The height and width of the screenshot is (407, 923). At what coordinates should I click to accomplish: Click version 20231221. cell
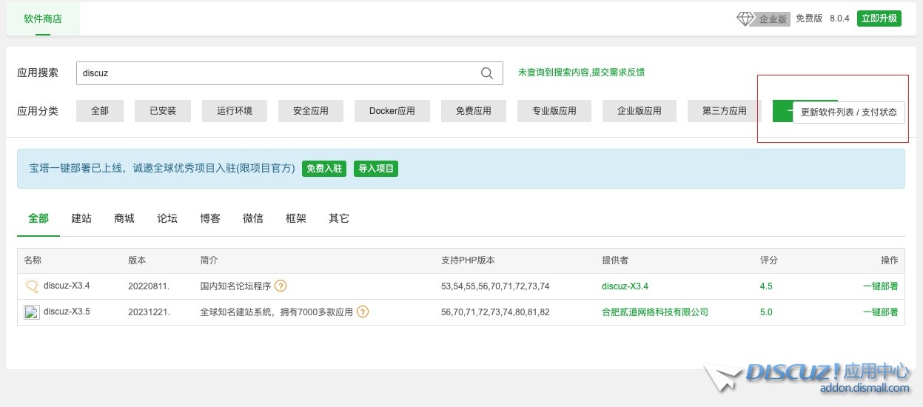click(149, 312)
